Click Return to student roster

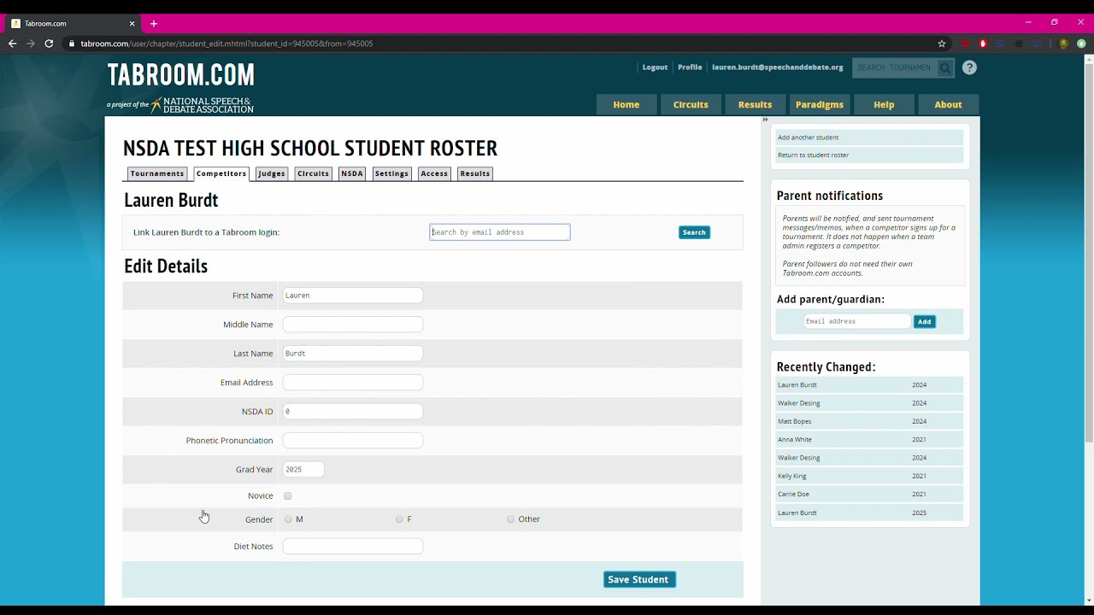pos(869,155)
